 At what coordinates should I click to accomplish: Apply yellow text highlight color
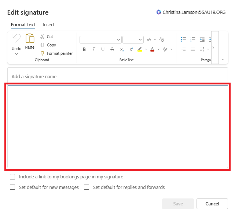[x=140, y=49]
